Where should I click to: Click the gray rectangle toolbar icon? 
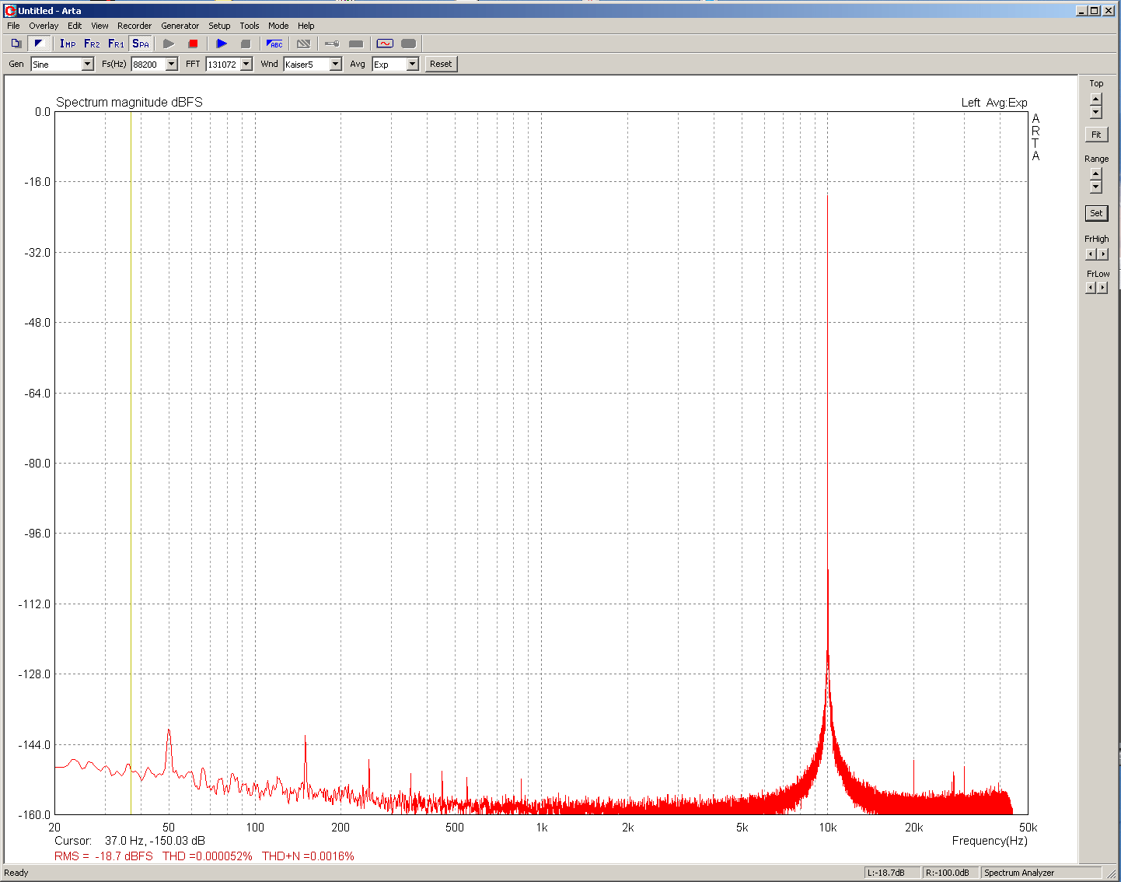point(356,44)
